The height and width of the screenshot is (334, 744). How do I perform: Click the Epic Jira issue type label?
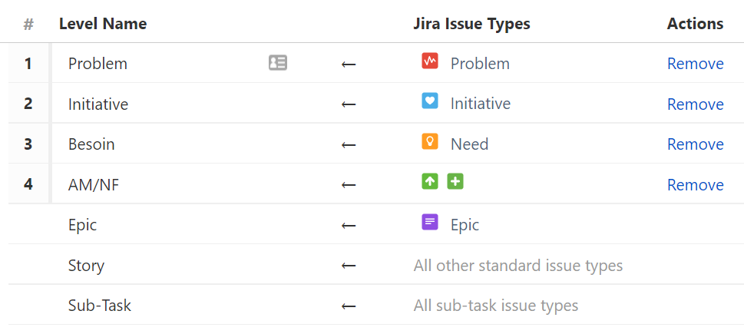point(465,225)
